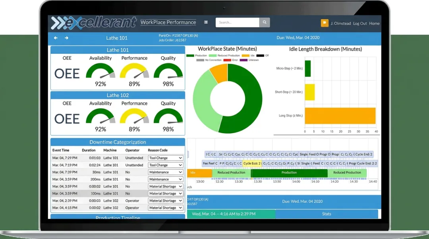Open Material Shortage dropdown for 100ms row
This screenshot has width=429, height=239.
point(166,193)
